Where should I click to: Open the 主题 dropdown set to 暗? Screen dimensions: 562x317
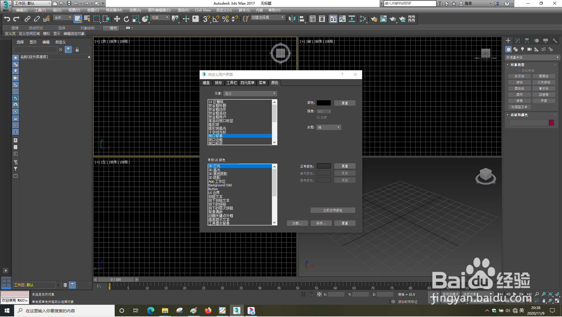[x=328, y=127]
